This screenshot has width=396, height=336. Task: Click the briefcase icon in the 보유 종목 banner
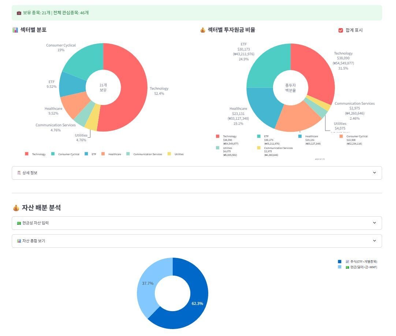click(19, 13)
